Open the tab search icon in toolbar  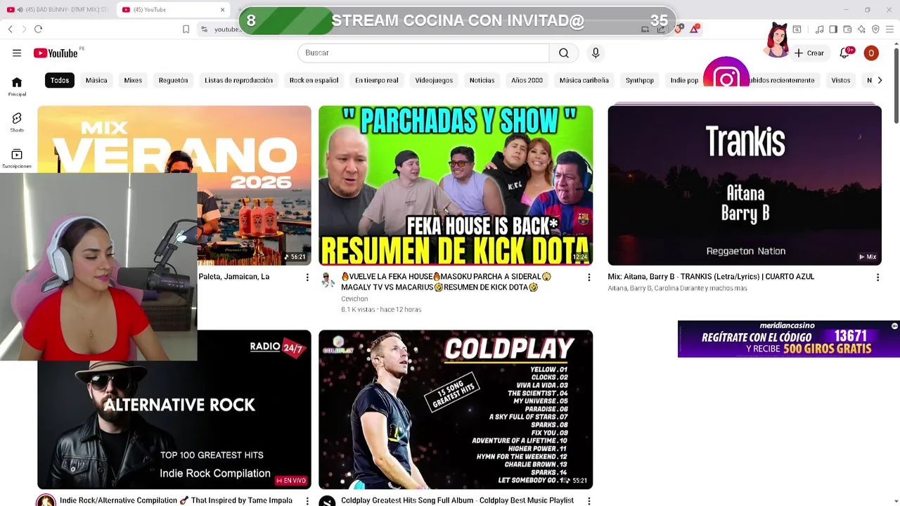(x=797, y=29)
